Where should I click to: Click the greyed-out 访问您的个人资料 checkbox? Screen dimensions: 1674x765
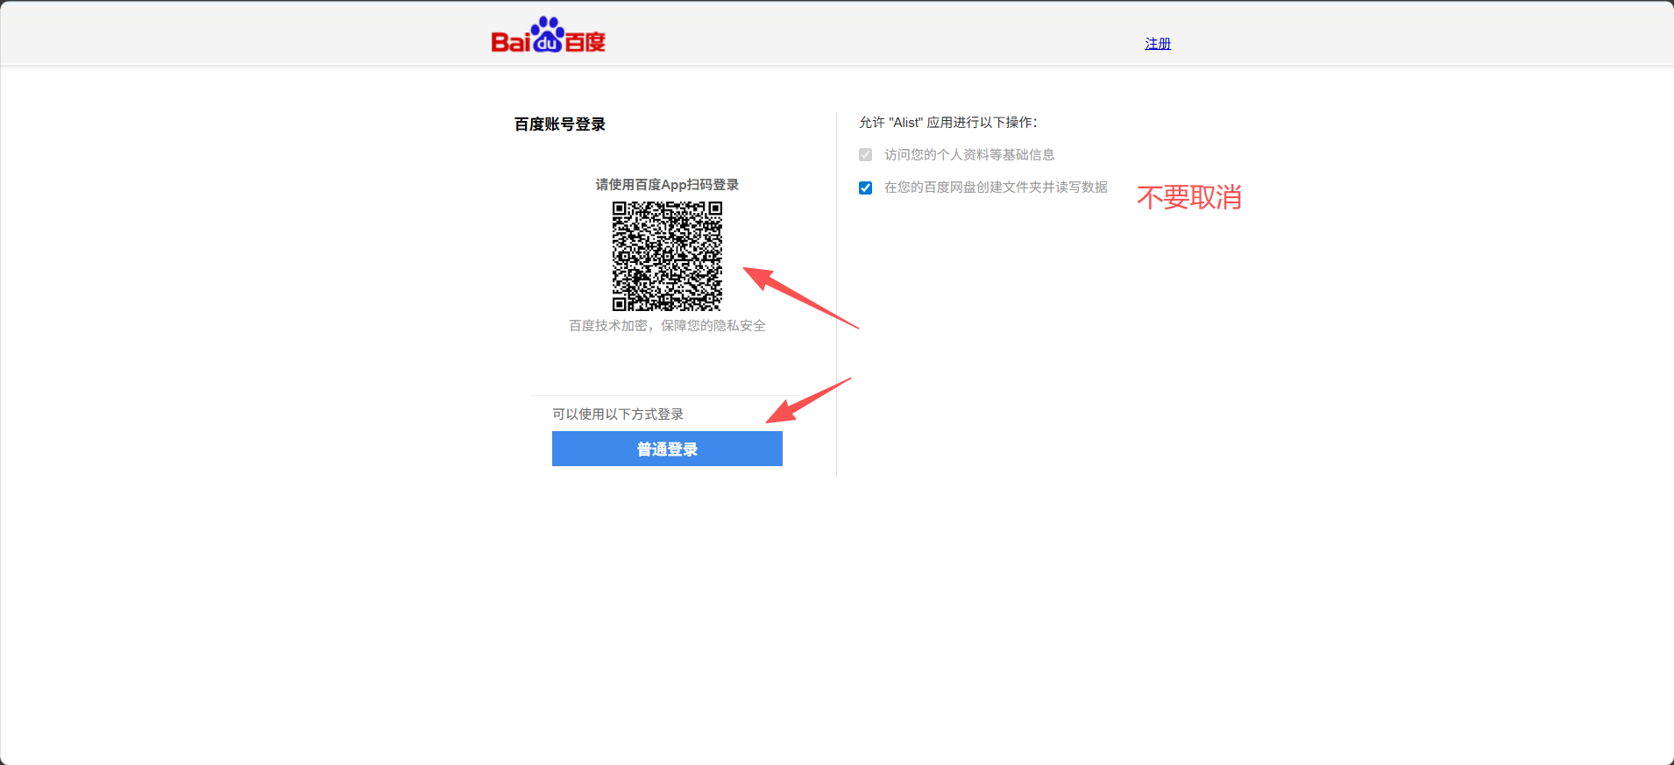[866, 155]
